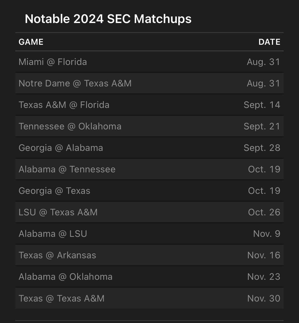This screenshot has width=299, height=323.
Task: Click the Notable 2024 SEC Matchups title
Action: [108, 19]
